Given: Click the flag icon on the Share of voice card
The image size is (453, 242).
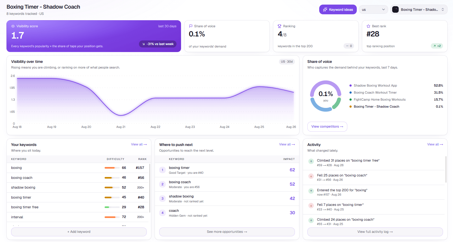Looking at the screenshot, I should tap(191, 26).
